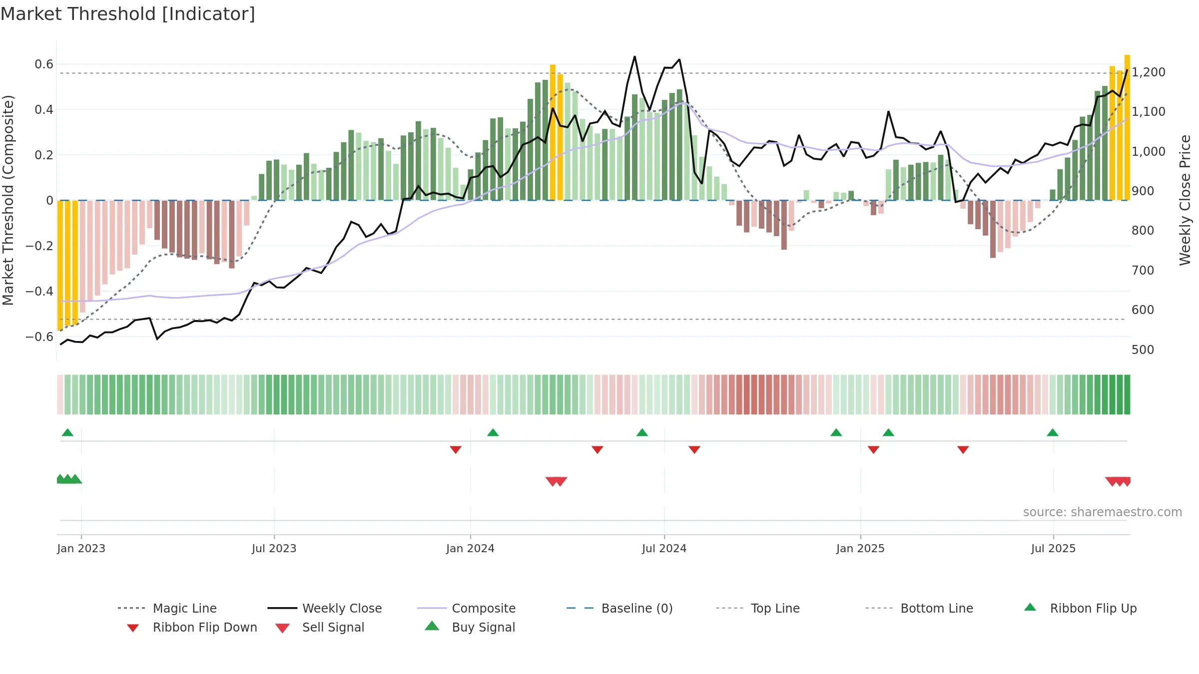Screen dimensions: 1199x674
Task: Toggle the Ribbon Flip Up legend entry
Action: [x=1080, y=608]
